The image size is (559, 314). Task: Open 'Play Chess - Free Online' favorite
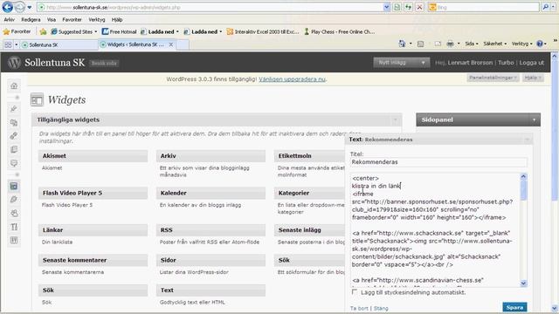(x=339, y=31)
